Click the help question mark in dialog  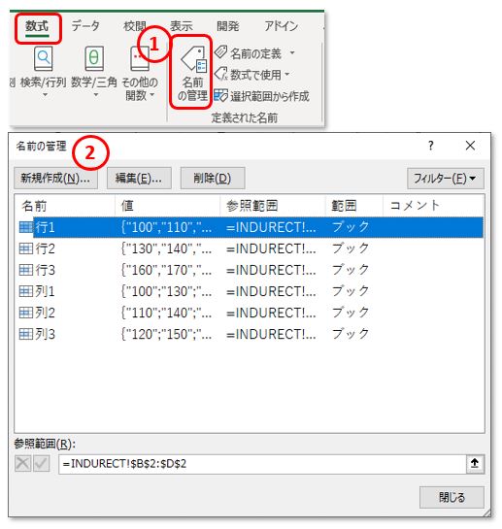point(431,146)
